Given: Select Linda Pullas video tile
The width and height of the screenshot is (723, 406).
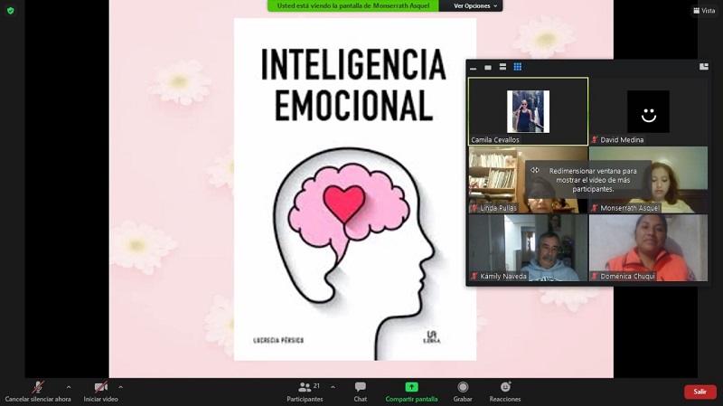Looking at the screenshot, I should tap(528, 180).
